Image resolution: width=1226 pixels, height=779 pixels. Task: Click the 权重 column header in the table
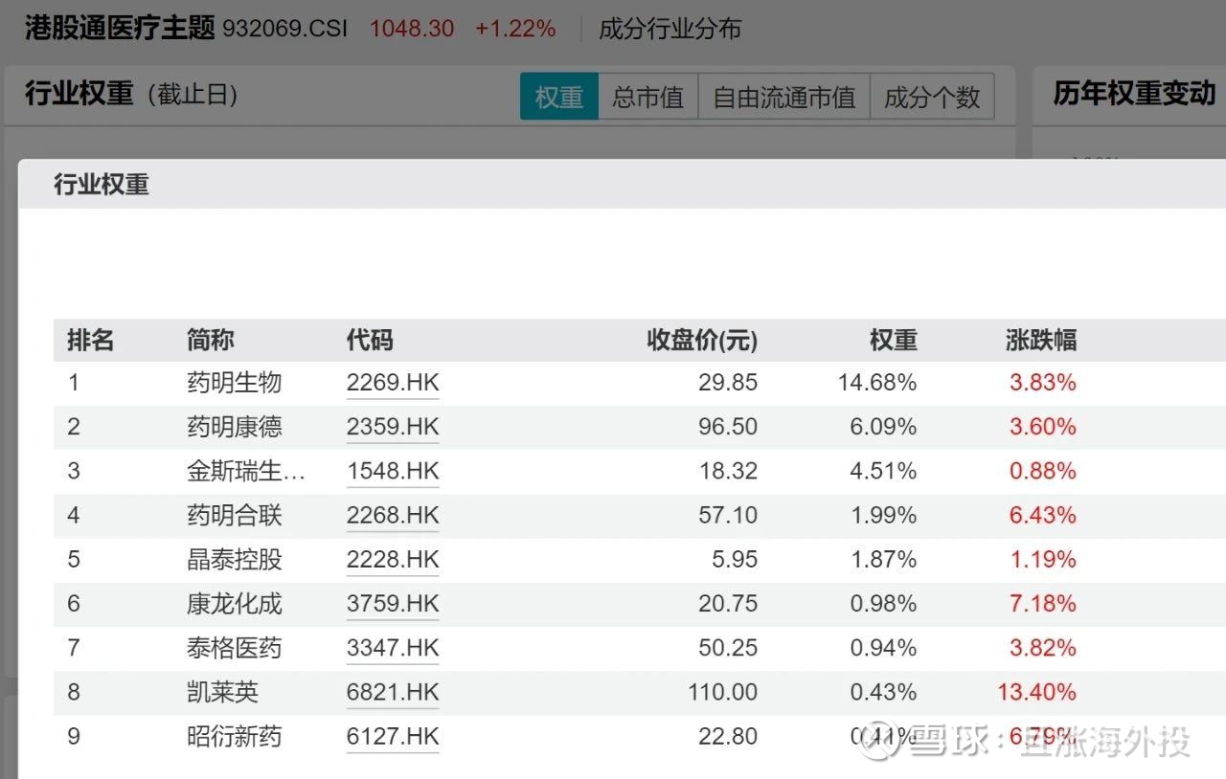[x=893, y=340]
